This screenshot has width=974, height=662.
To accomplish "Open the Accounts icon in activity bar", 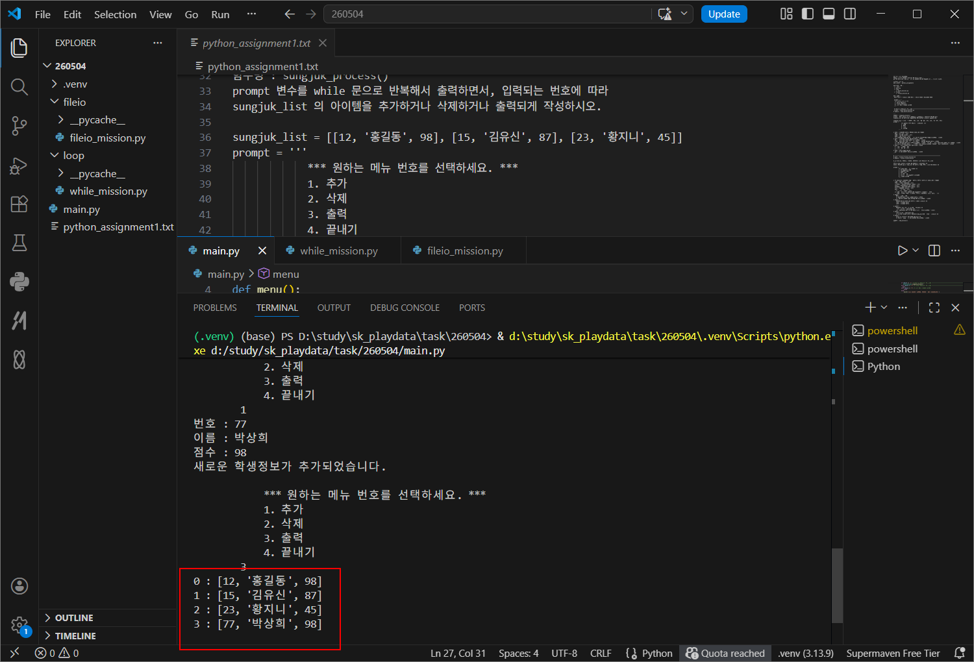I will coord(19,586).
